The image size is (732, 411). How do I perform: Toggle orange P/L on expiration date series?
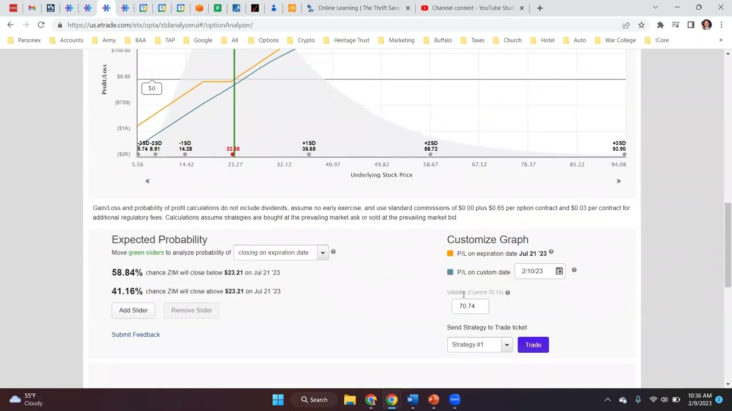[450, 253]
